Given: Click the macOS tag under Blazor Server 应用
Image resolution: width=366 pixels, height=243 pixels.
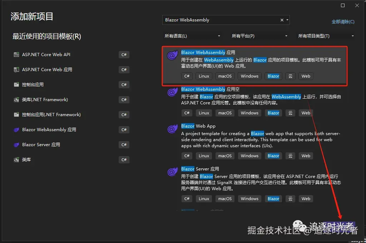Looking at the screenshot, I should click(225, 199).
